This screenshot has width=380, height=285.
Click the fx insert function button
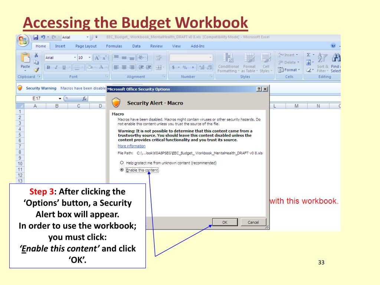(x=84, y=98)
